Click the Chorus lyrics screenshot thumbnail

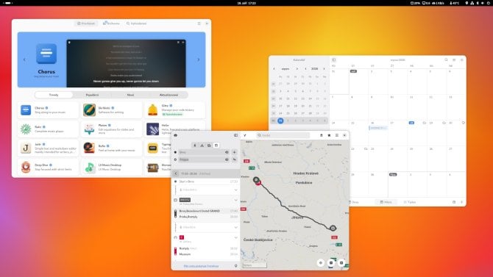[x=126, y=63]
